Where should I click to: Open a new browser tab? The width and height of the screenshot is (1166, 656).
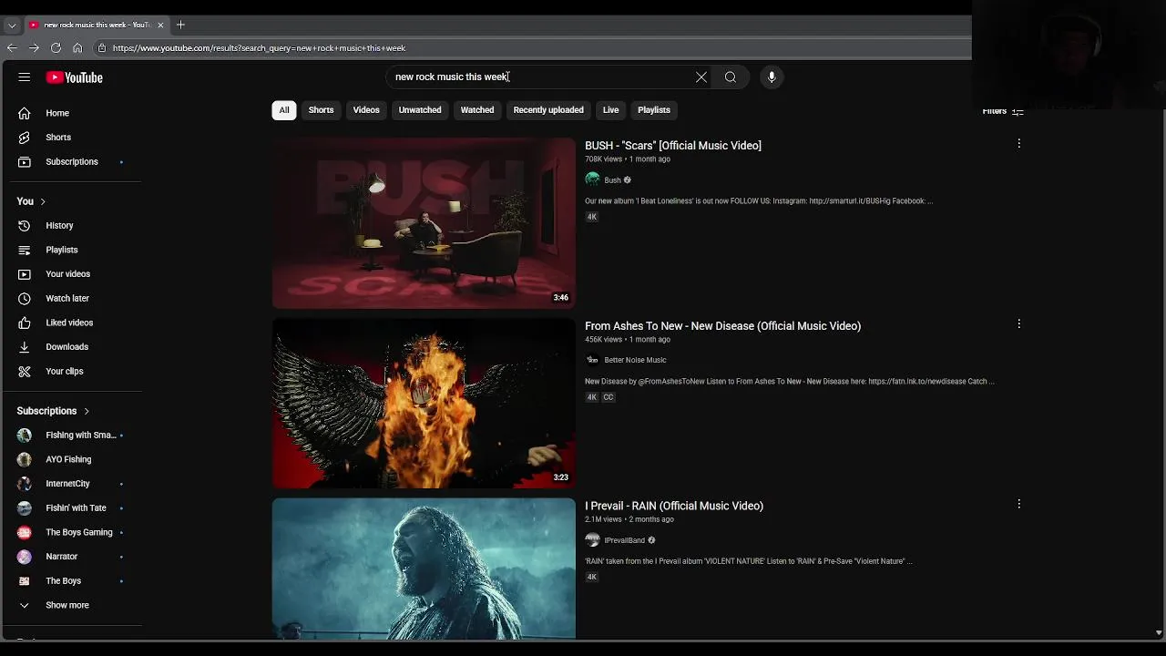point(180,25)
